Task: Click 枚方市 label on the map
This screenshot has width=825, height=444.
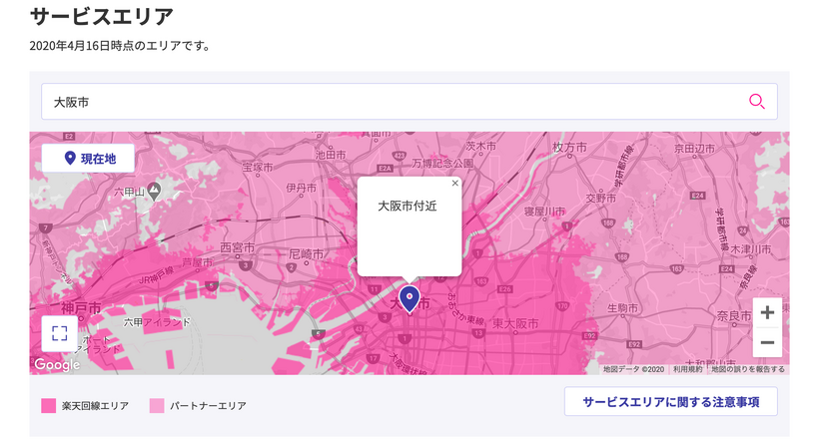Action: point(569,148)
